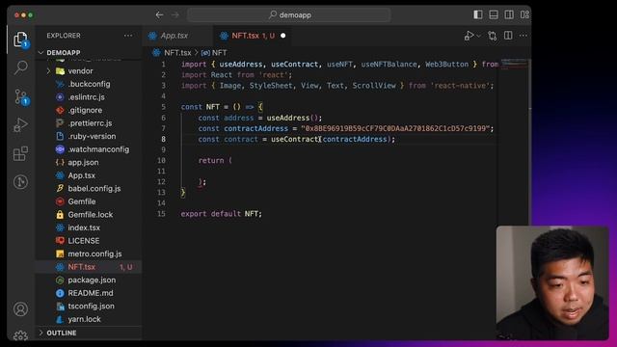The image size is (617, 347).
Task: Open .gitignore file
Action: pos(85,110)
